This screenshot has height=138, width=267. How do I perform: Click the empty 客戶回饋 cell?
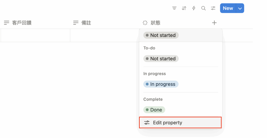pyautogui.click(x=35, y=35)
